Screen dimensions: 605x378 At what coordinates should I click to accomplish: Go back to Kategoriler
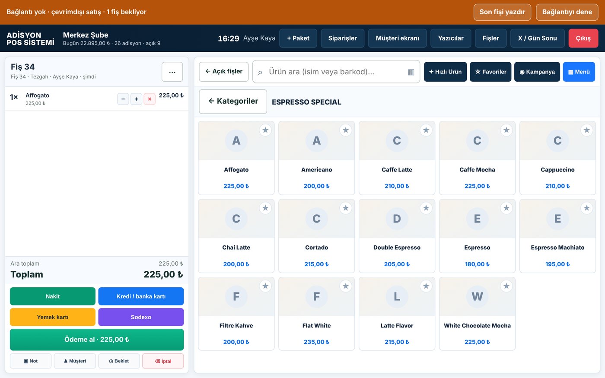pos(233,102)
